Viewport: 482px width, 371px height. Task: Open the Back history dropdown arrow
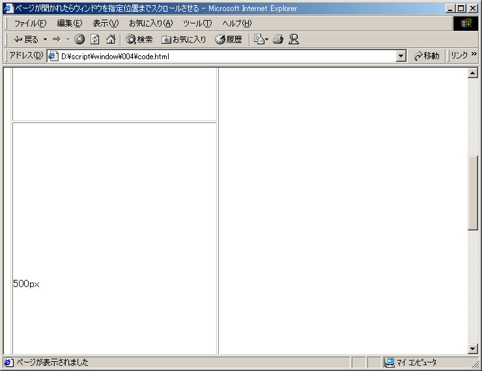45,39
